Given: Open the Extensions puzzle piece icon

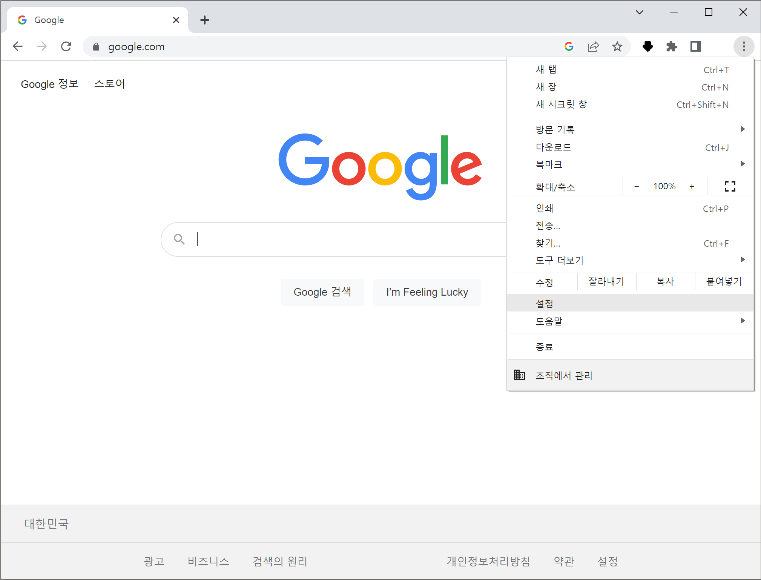Looking at the screenshot, I should [x=672, y=46].
